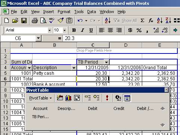Click the New workbook icon
The width and height of the screenshot is (180, 135).
tap(6, 20)
